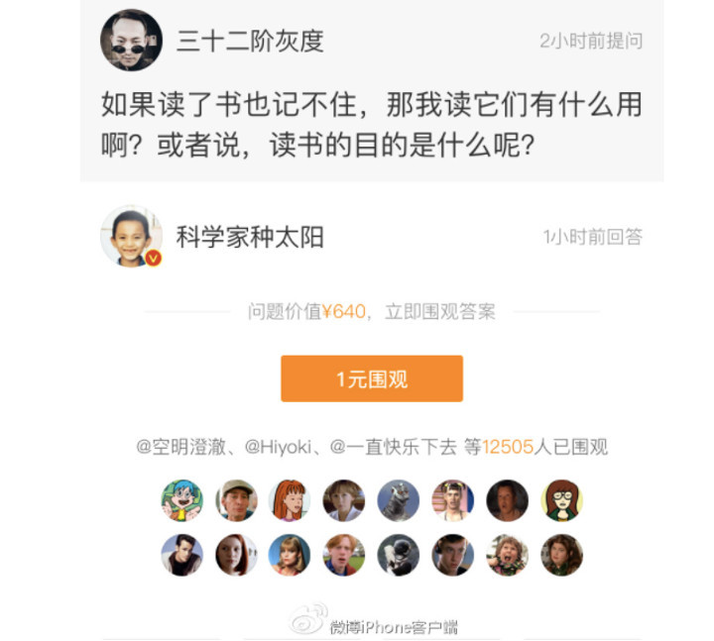
Task: Open username 科学家种太阳
Action: coord(250,237)
